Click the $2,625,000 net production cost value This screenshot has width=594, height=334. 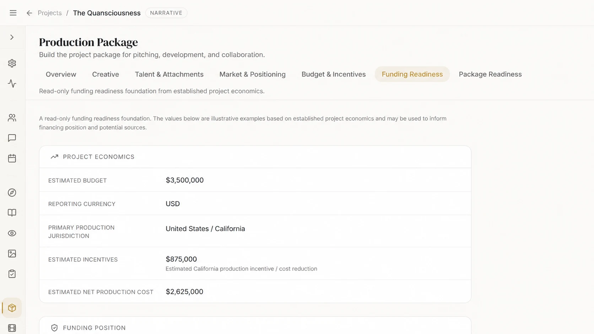point(184,291)
